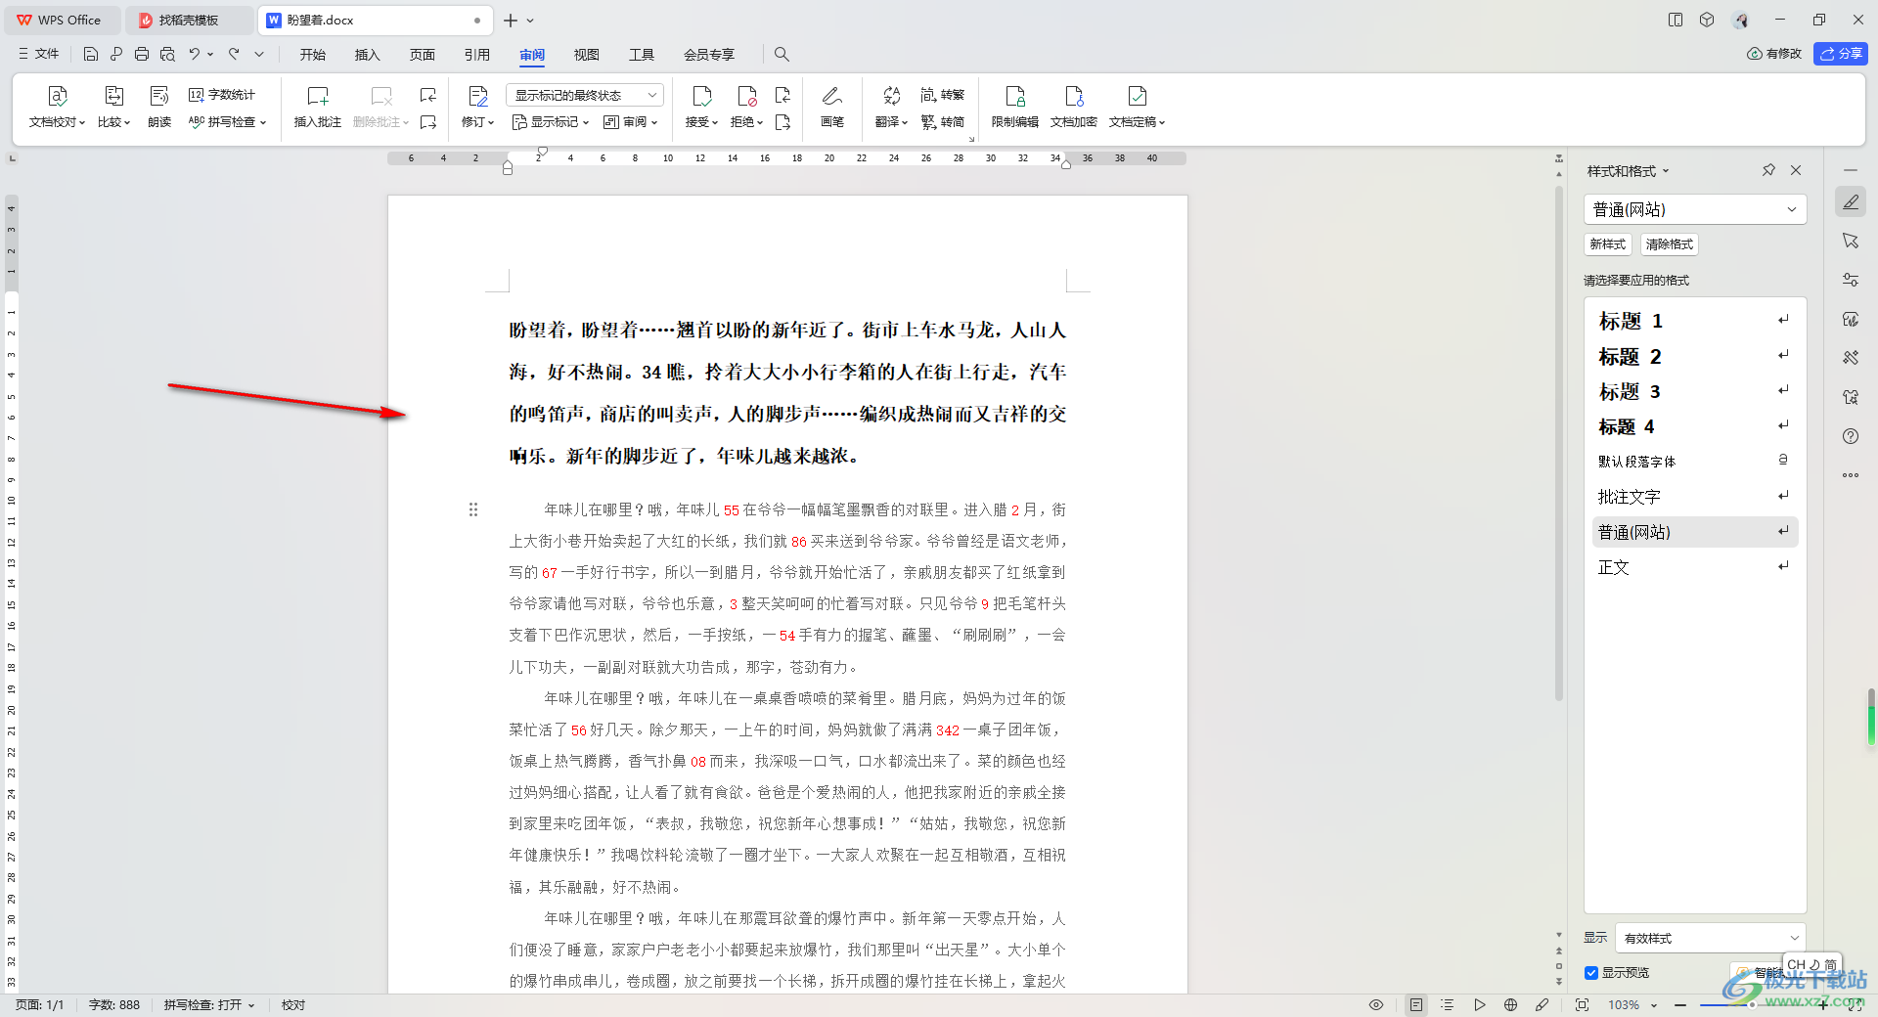Screen dimensions: 1878x1017
Task: Click the 分享 share button
Action: click(x=1841, y=54)
